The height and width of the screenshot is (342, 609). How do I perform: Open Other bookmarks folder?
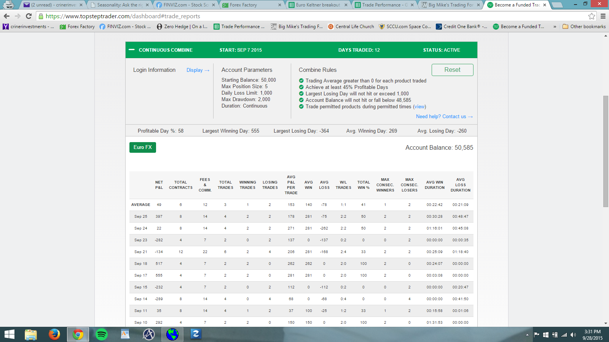(x=584, y=27)
